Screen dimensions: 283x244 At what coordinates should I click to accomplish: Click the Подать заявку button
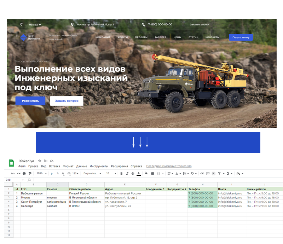pyautogui.click(x=241, y=37)
